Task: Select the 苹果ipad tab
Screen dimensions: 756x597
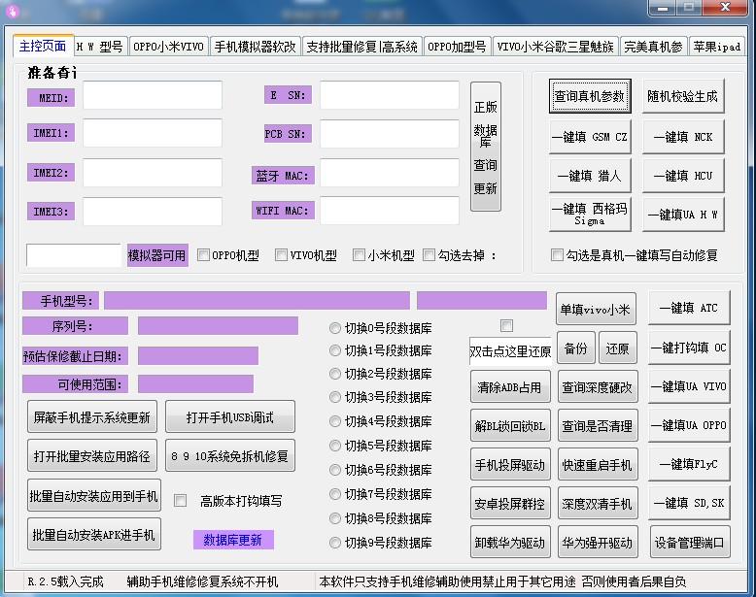Action: (717, 47)
